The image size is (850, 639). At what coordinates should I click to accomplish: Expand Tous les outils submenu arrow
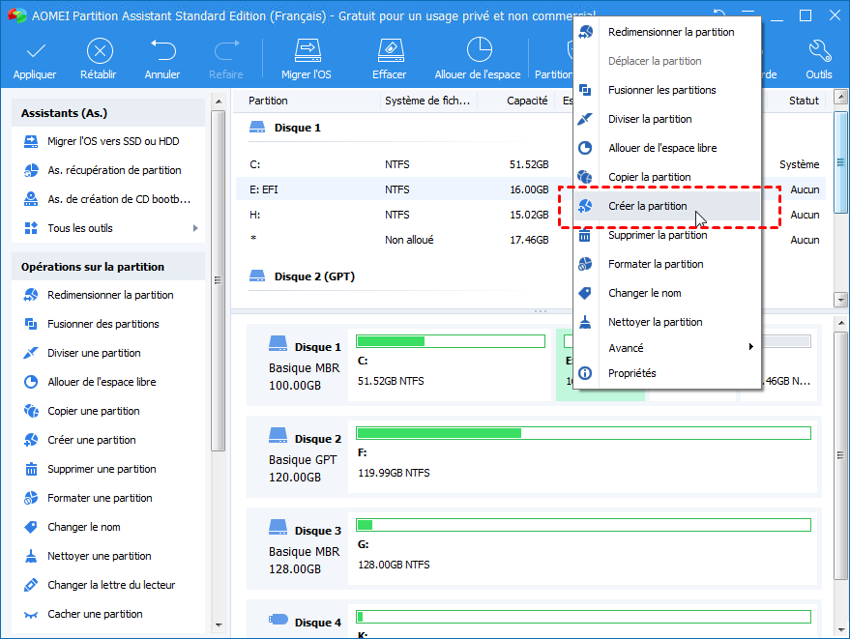pyautogui.click(x=195, y=228)
